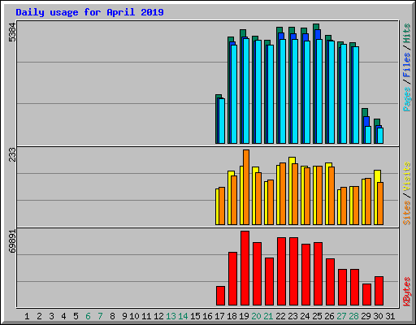
Task: Click day 6 weekend label
Action: click(x=88, y=316)
